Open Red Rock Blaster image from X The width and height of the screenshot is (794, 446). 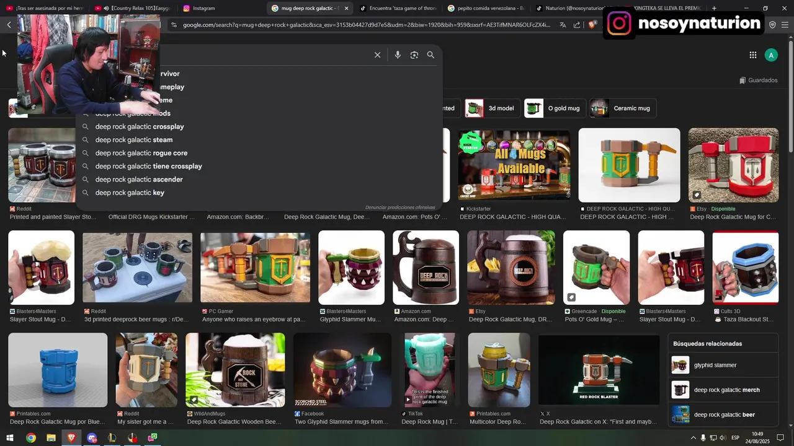tap(599, 370)
